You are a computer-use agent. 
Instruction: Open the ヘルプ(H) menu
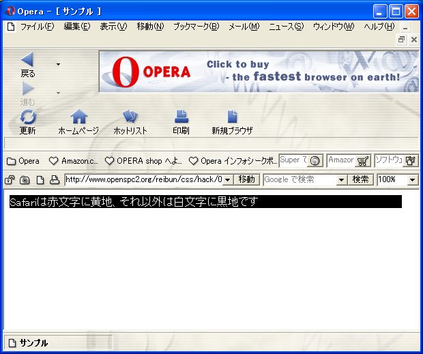coord(379,27)
